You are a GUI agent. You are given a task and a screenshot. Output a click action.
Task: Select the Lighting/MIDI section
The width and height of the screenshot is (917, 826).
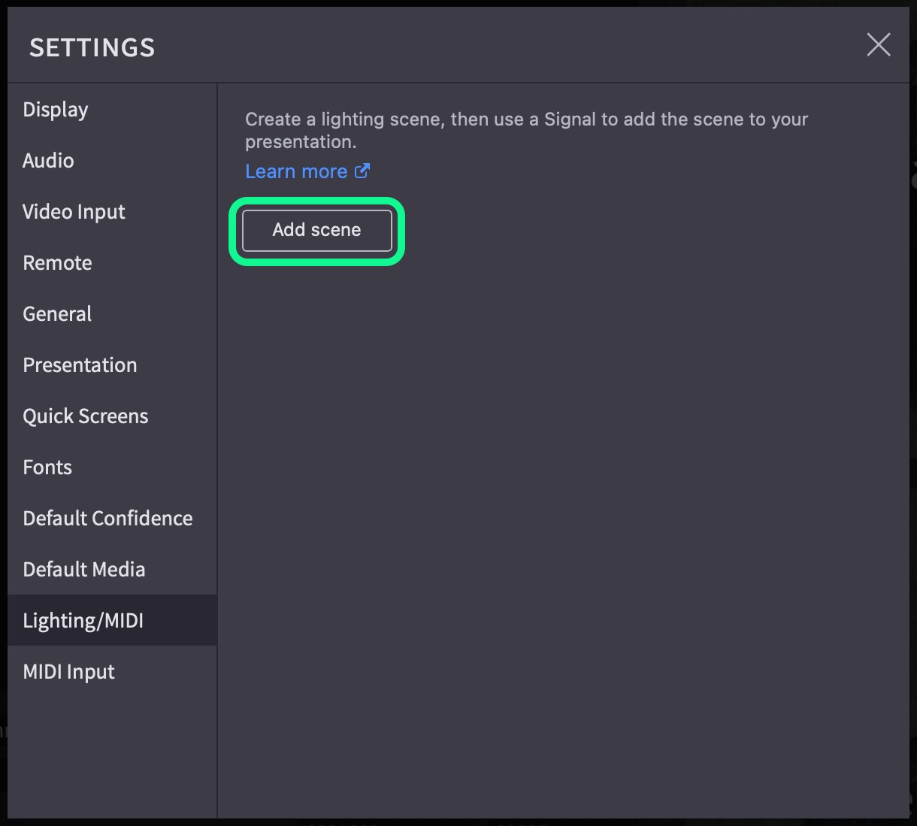pyautogui.click(x=112, y=621)
